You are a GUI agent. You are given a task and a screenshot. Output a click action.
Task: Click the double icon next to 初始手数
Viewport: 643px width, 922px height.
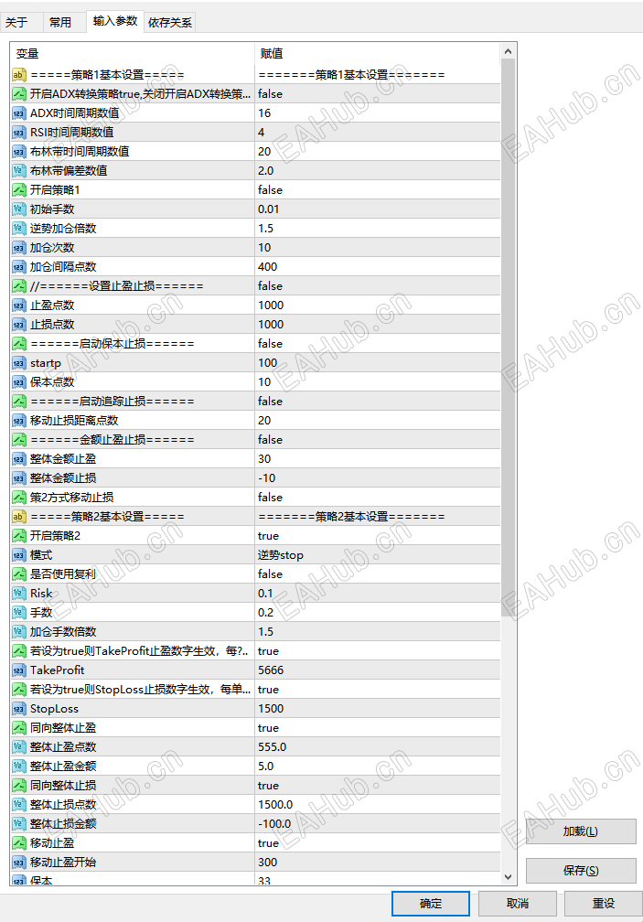(19, 209)
